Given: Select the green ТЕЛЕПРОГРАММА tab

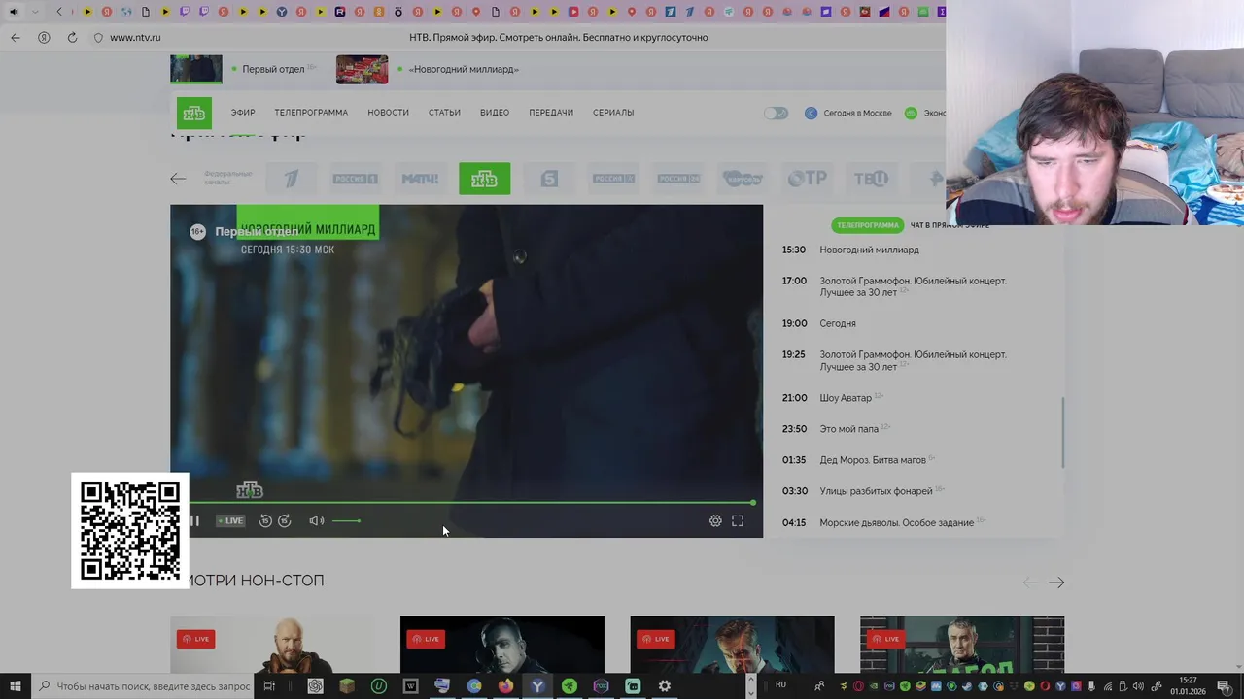Looking at the screenshot, I should click(x=867, y=225).
